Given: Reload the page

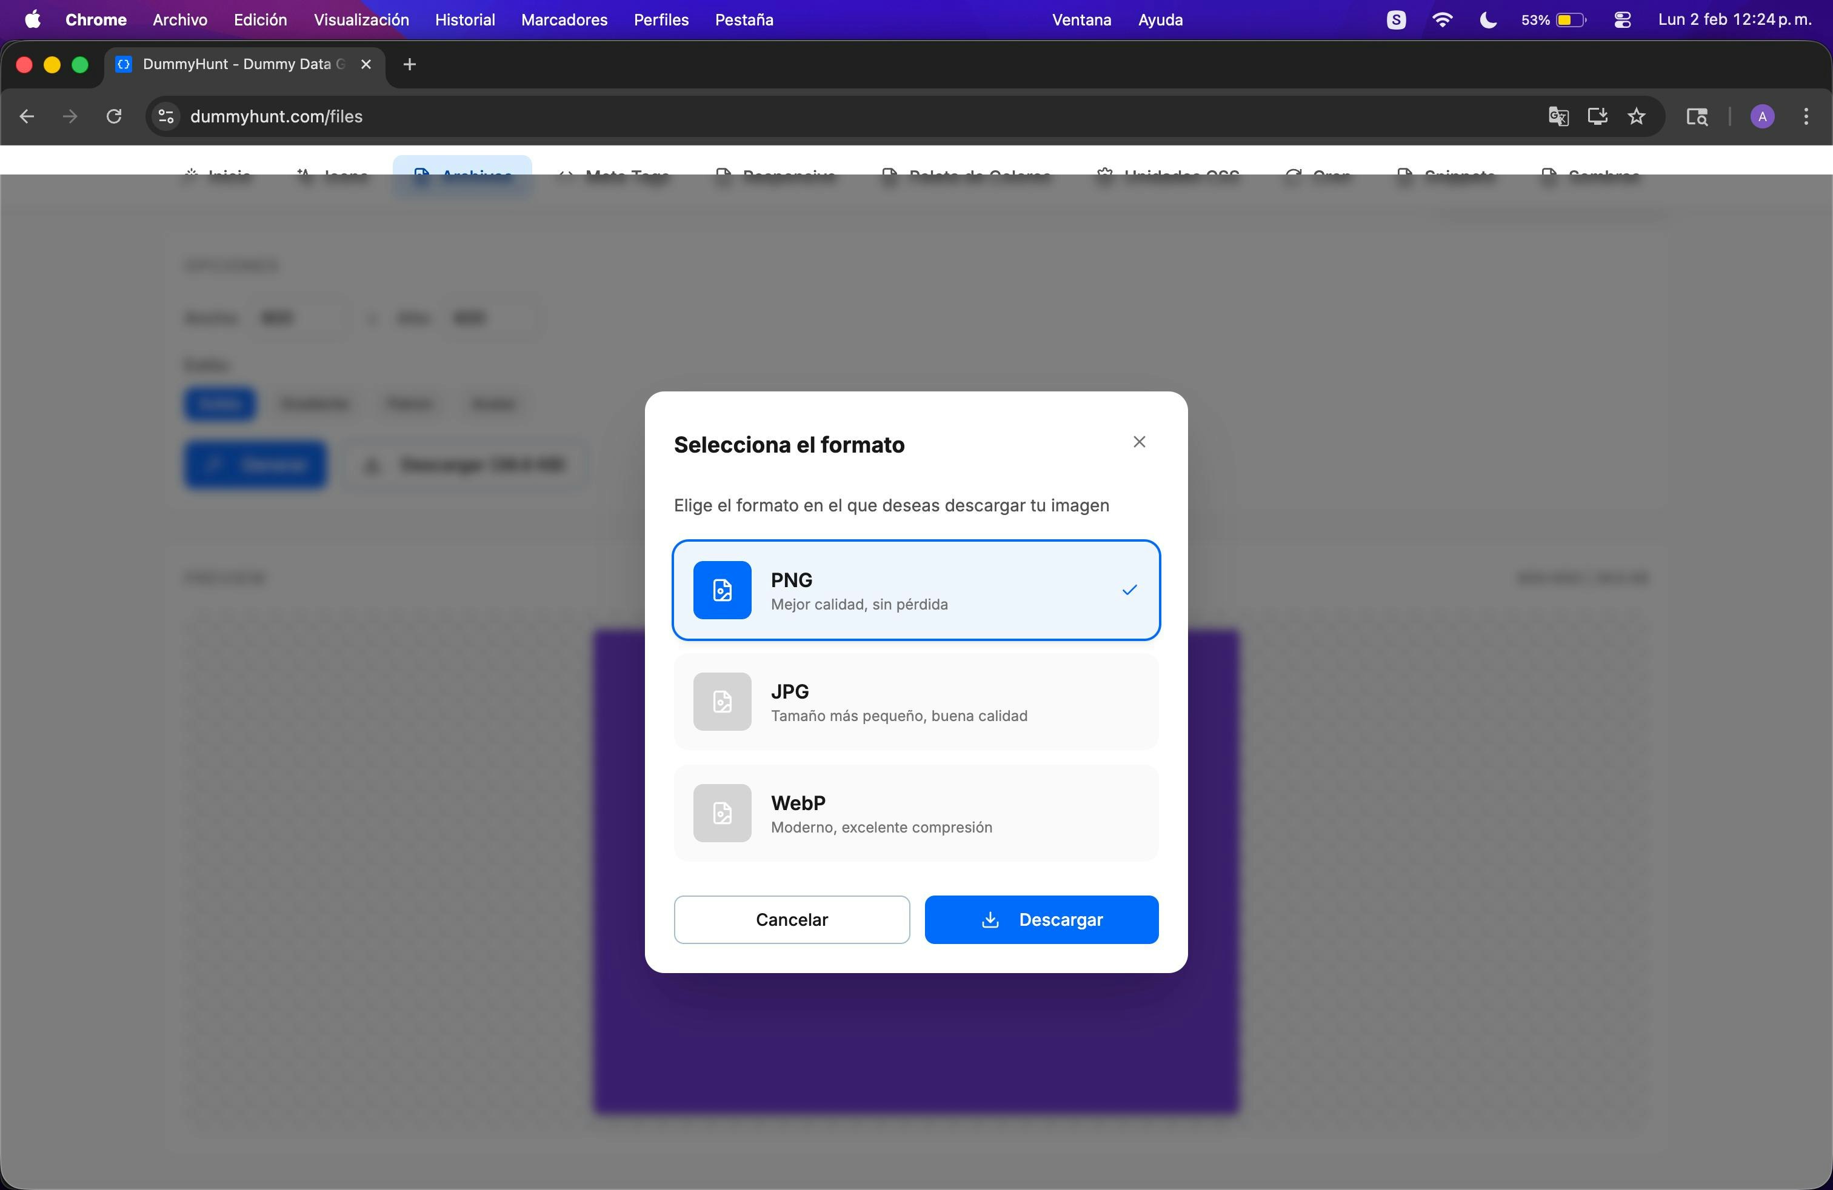Looking at the screenshot, I should pos(114,116).
